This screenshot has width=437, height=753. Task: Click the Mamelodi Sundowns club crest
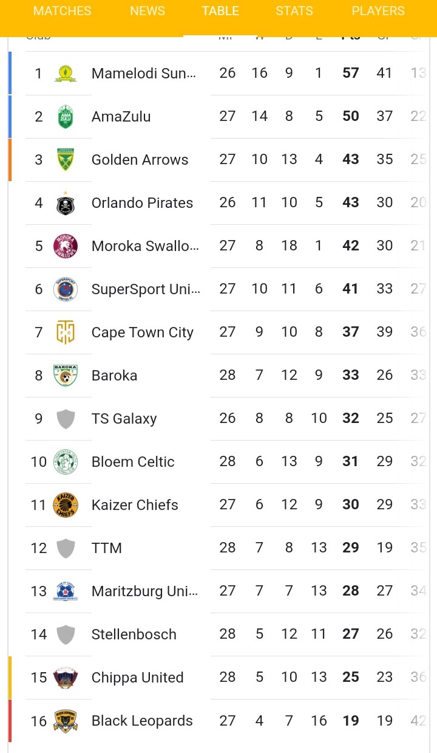66,74
